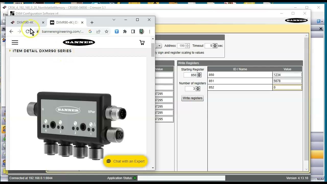Click the Address 199 stepper arrows
Image resolution: width=327 pixels, height=184 pixels.
(188, 46)
